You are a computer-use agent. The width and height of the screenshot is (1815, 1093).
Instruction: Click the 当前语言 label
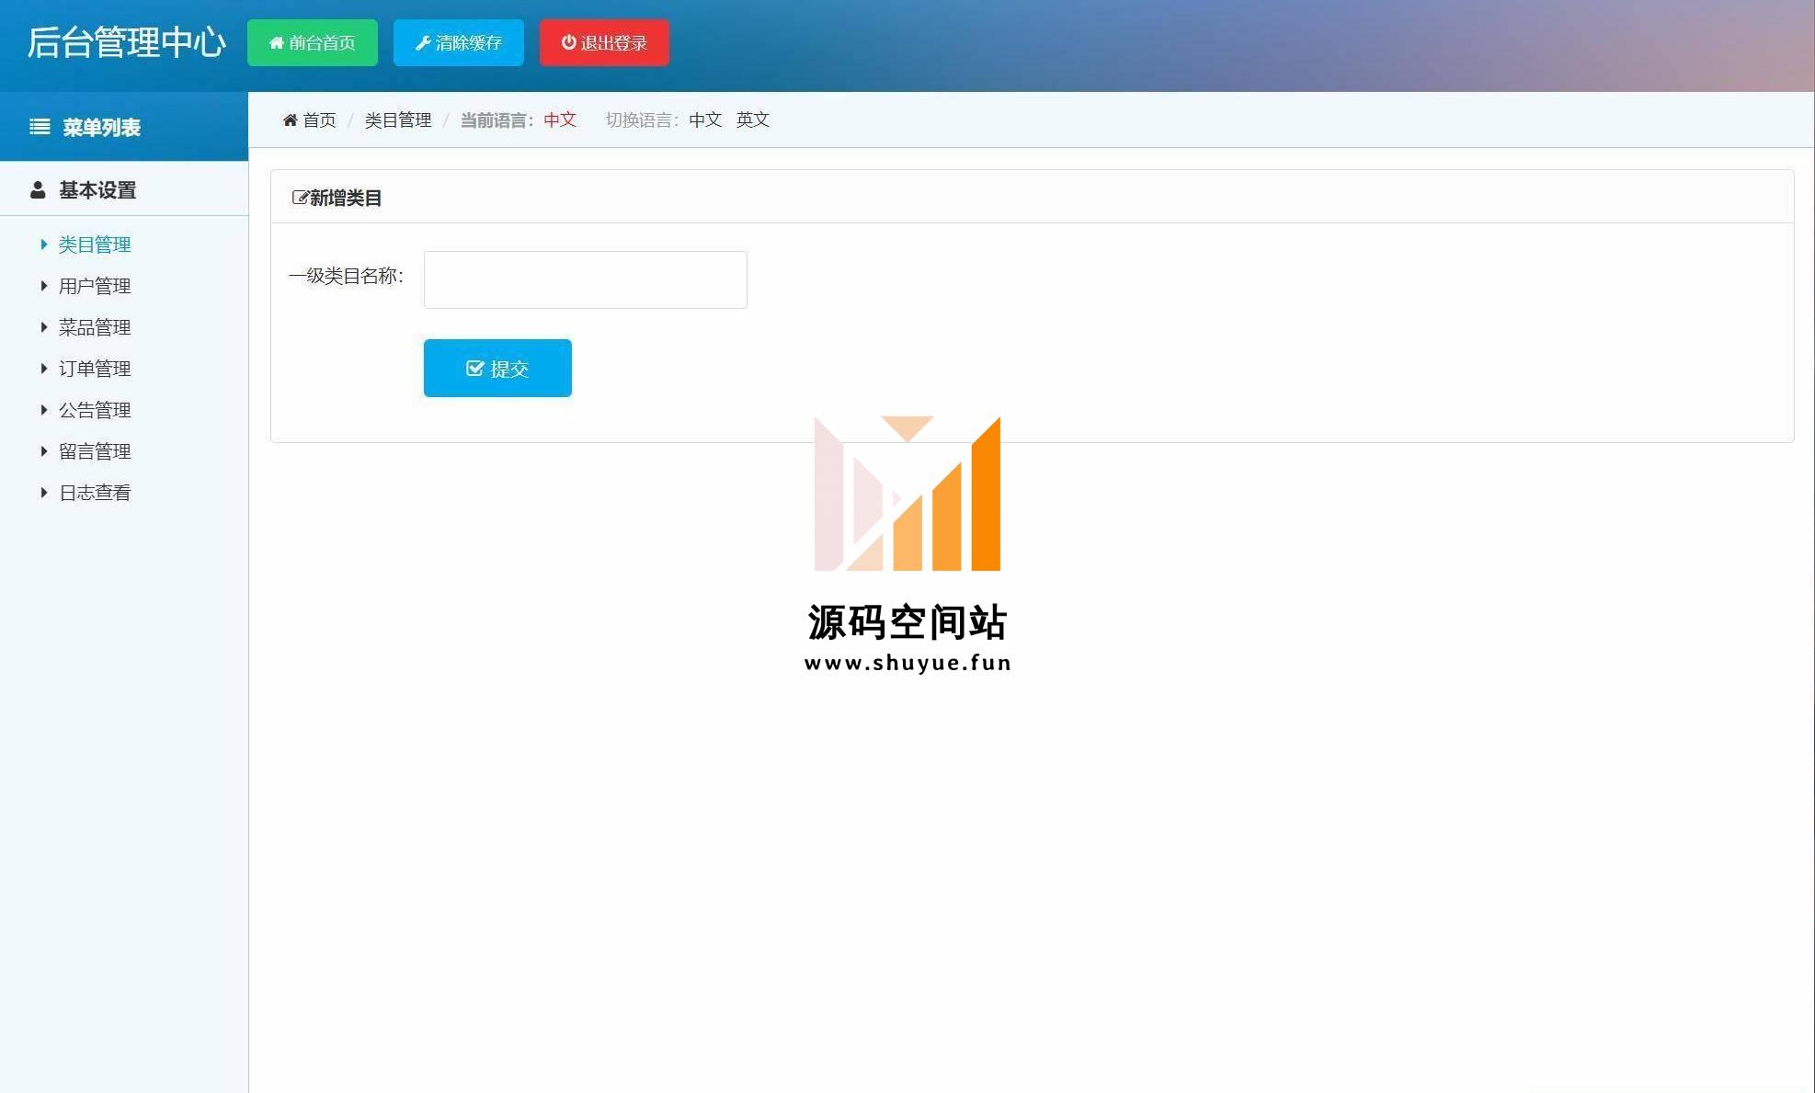click(x=497, y=120)
